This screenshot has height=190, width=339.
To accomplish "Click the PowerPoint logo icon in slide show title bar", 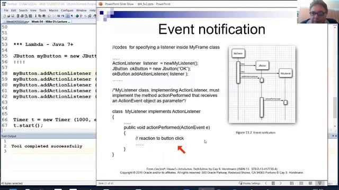I will tap(101, 4).
